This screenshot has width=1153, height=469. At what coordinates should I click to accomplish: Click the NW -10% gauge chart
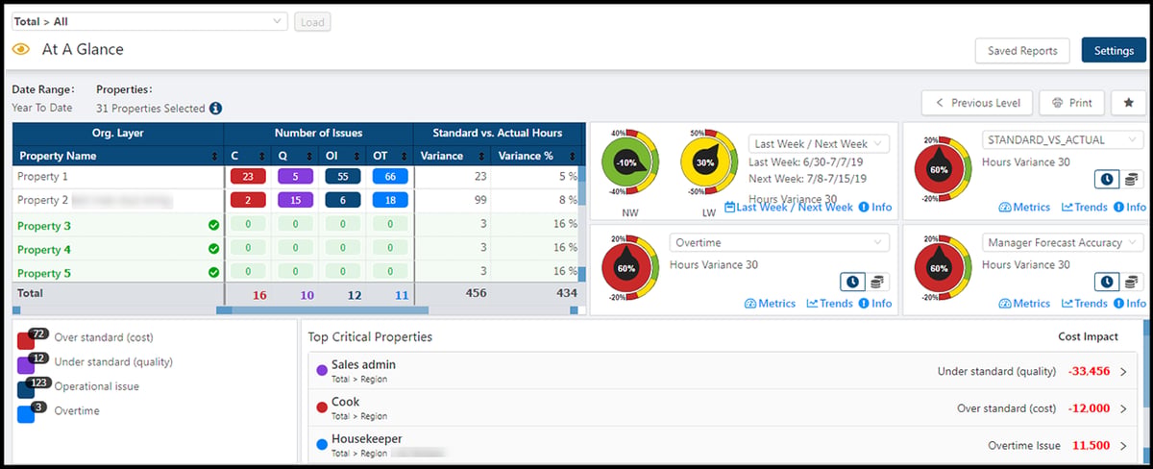click(x=628, y=162)
